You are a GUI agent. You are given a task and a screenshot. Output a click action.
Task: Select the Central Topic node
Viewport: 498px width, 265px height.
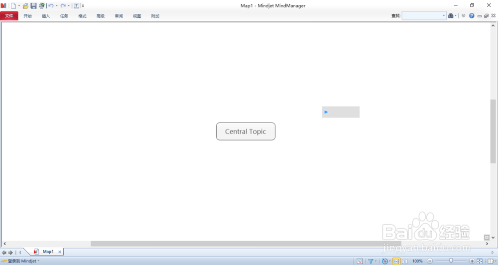246,132
